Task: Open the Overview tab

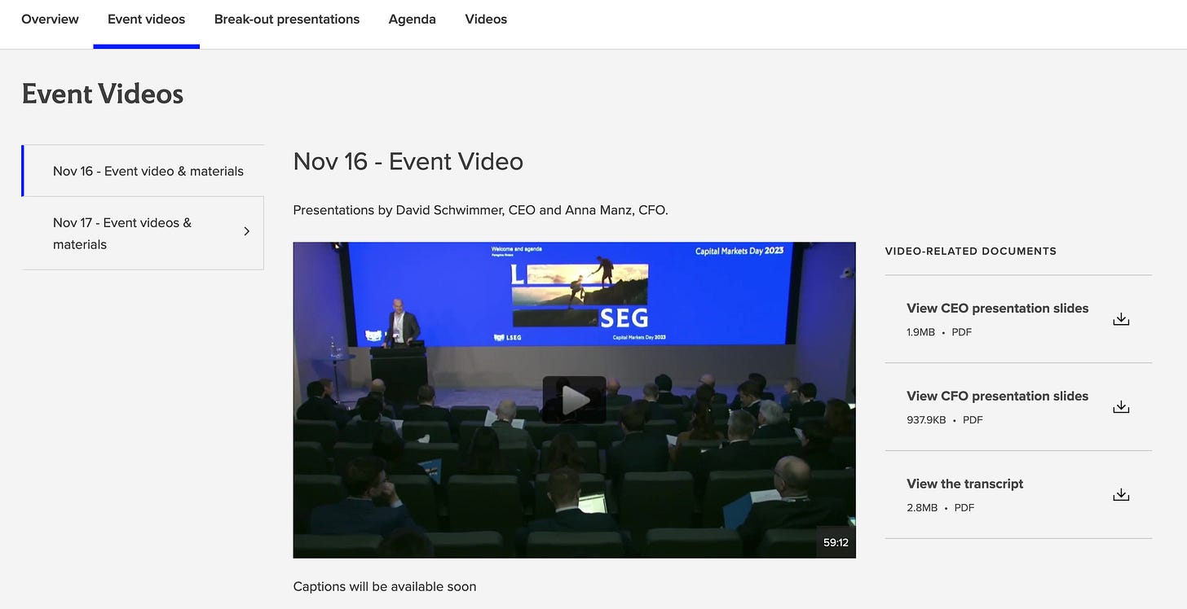Action: click(x=50, y=19)
